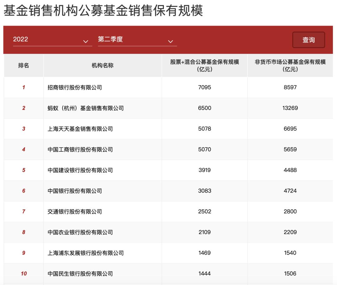Click the value 4488 for 建设银行

click(x=290, y=170)
